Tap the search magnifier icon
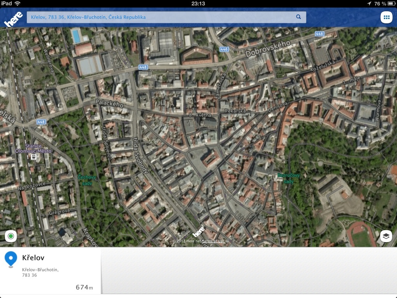The width and height of the screenshot is (397, 298). click(x=298, y=17)
